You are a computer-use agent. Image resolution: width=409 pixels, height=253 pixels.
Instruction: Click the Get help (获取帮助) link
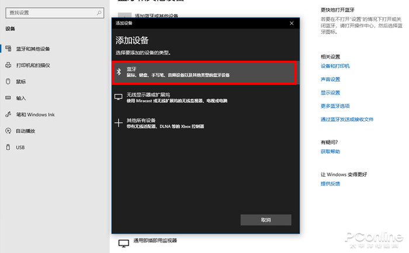(330, 152)
